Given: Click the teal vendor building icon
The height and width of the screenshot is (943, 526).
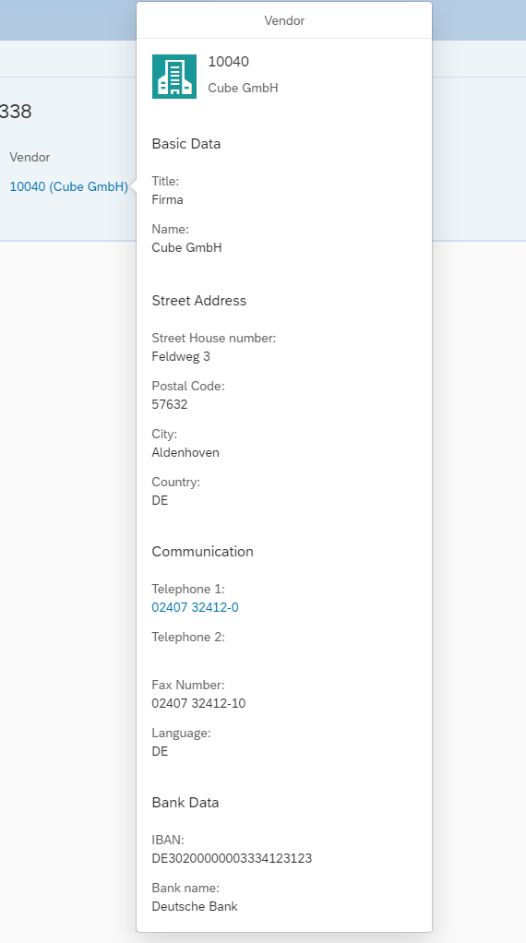Looking at the screenshot, I should 174,77.
